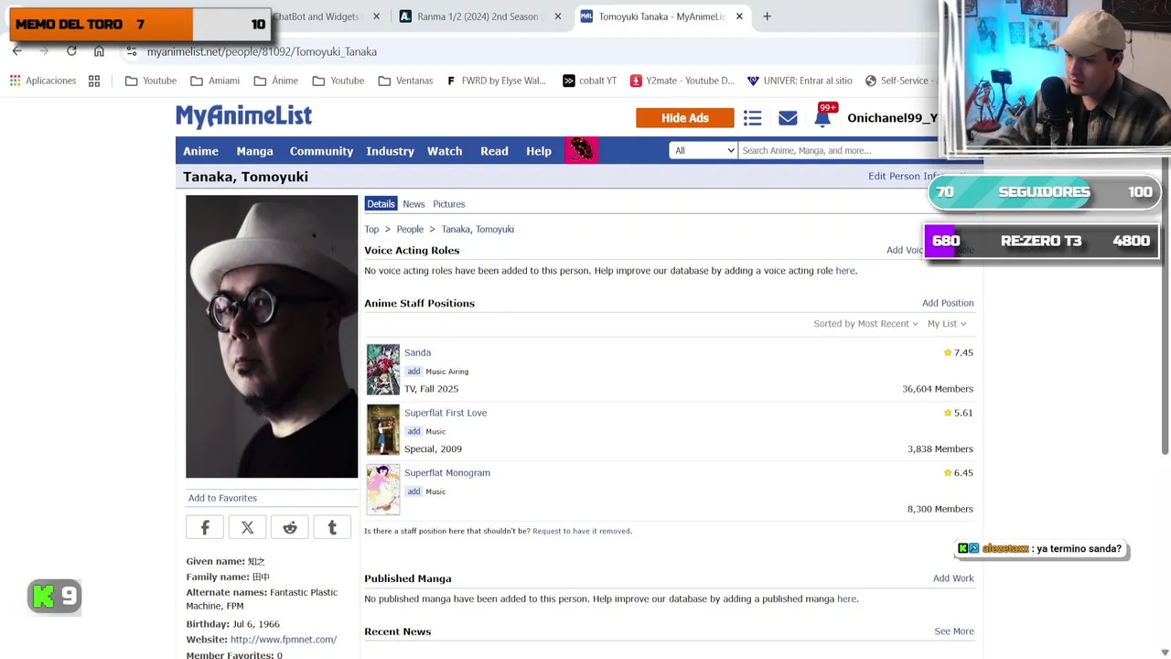Open Superflat Monogram title link
Screen dimensions: 1171x659
pyautogui.click(x=447, y=473)
